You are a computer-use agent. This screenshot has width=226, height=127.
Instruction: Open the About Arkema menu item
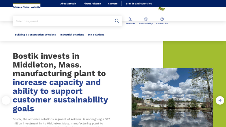click(x=92, y=4)
